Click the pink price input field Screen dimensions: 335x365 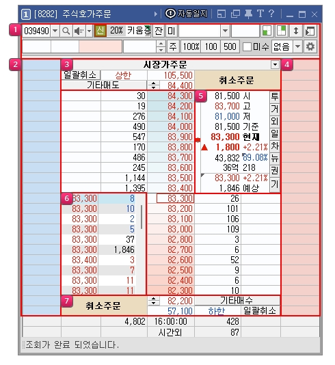[x=100, y=46]
